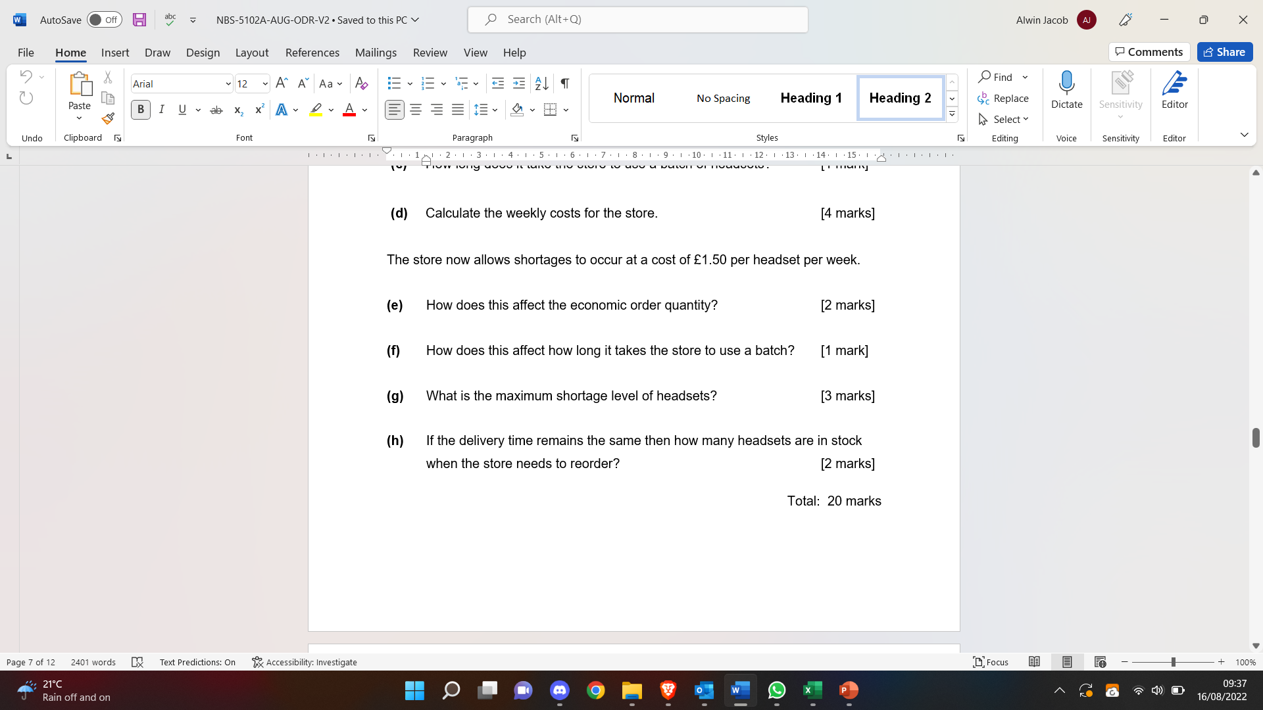Select the Clear All Formatting icon
Screen dimensions: 1263x710
pyautogui.click(x=361, y=83)
